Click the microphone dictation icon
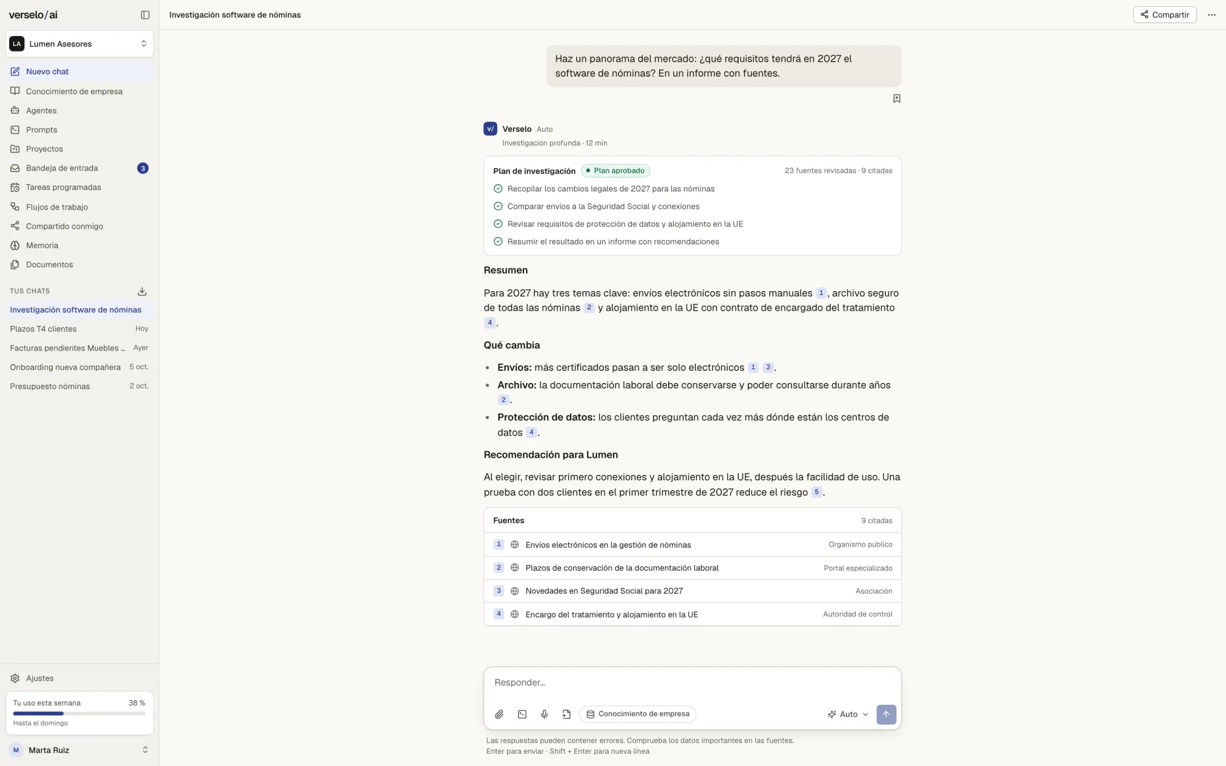The width and height of the screenshot is (1226, 766). pos(544,715)
